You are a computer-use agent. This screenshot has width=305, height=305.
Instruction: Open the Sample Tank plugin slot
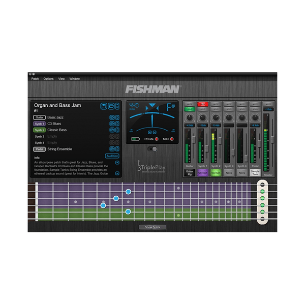[x=255, y=173]
